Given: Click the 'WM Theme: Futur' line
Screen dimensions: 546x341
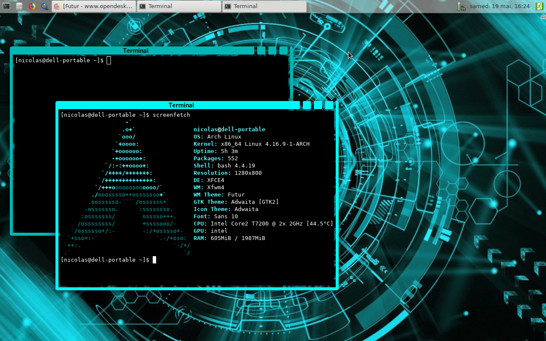Looking at the screenshot, I should click(x=219, y=195).
